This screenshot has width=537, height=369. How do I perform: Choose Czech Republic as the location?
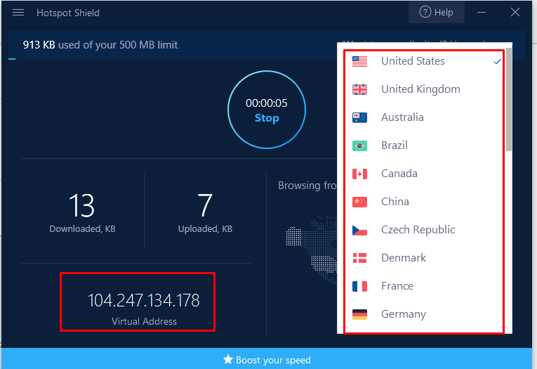424,230
